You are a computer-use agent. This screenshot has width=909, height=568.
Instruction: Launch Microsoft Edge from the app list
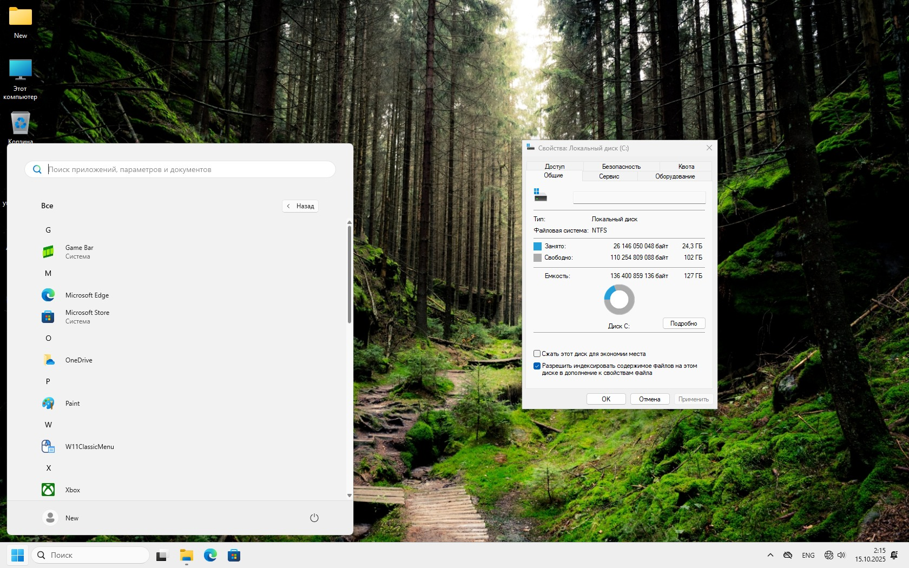(87, 295)
